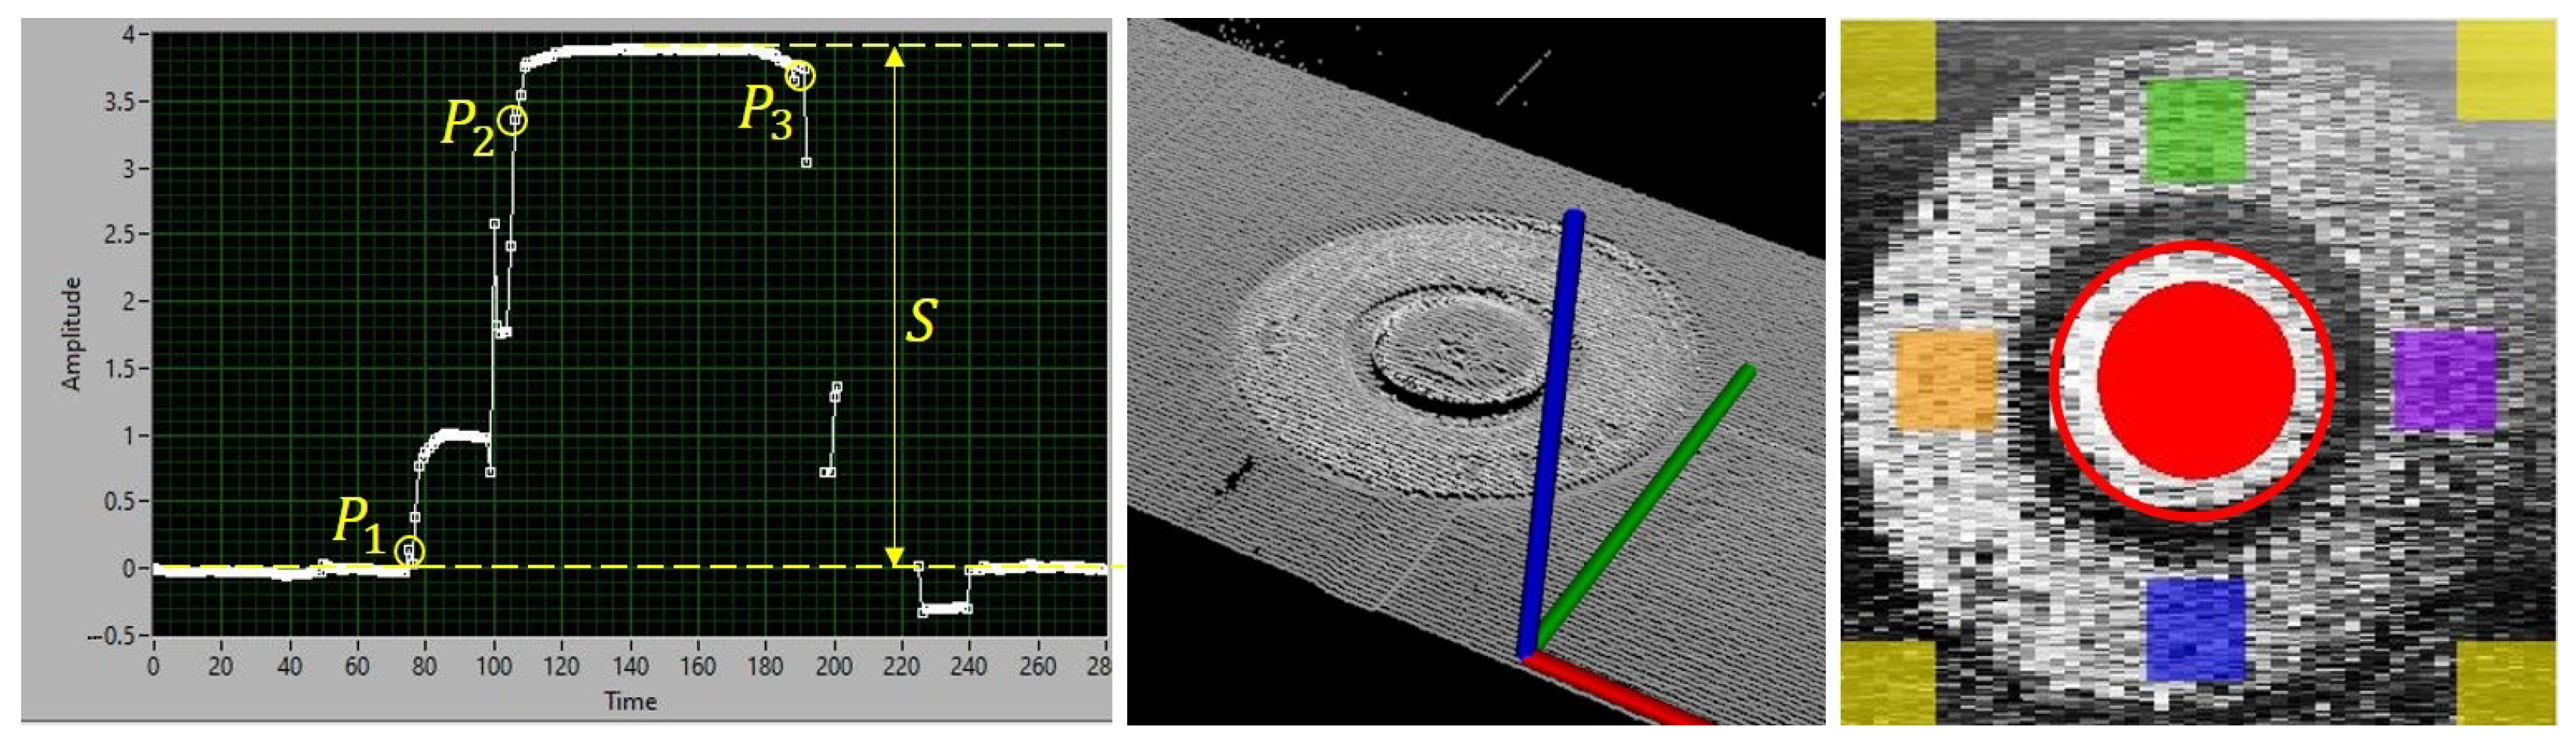The width and height of the screenshot is (2576, 745).
Task: Click the green square region above the circle
Action: pos(2196,130)
